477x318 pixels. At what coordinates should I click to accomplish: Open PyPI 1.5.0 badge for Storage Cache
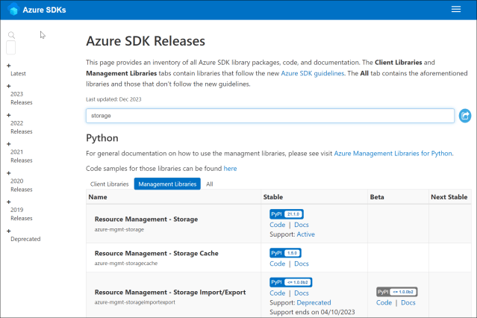coord(285,253)
